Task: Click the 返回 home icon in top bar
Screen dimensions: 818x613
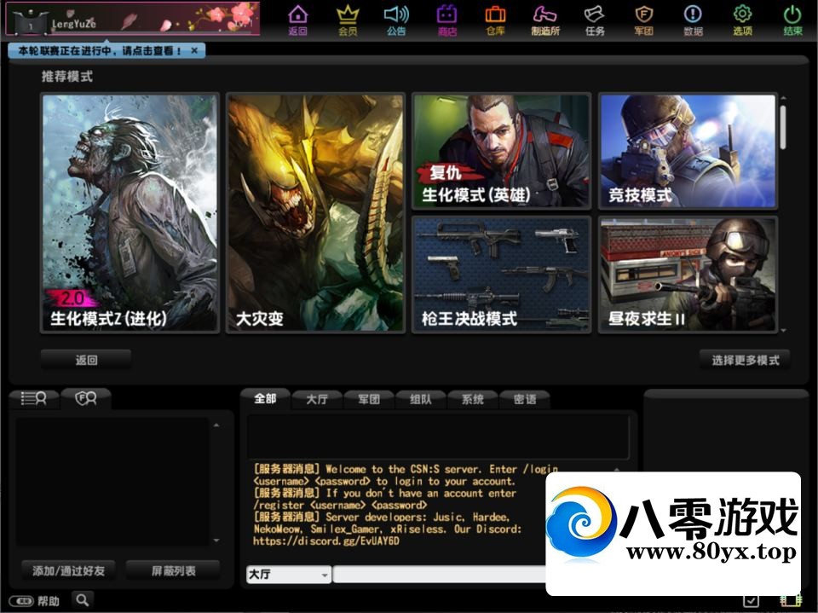Action: 298,20
